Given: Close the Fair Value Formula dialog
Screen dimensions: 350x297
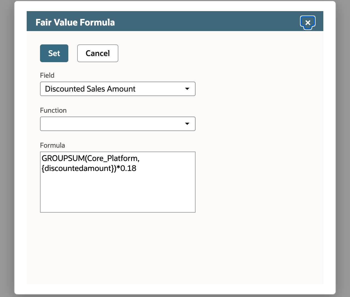Looking at the screenshot, I should (x=307, y=22).
